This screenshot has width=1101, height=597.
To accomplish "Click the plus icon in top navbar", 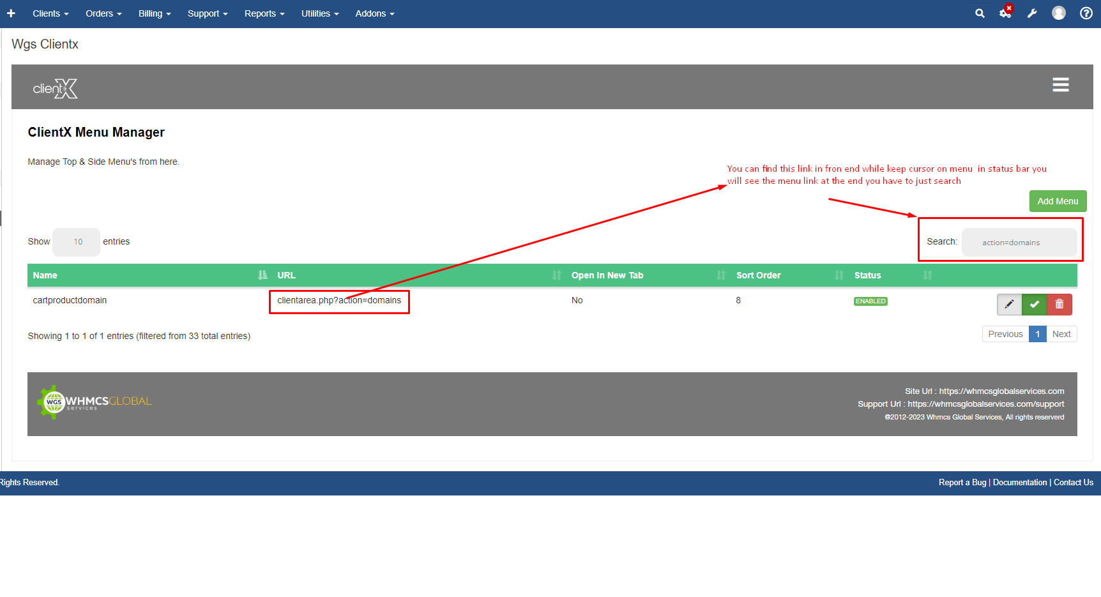I will (x=11, y=13).
